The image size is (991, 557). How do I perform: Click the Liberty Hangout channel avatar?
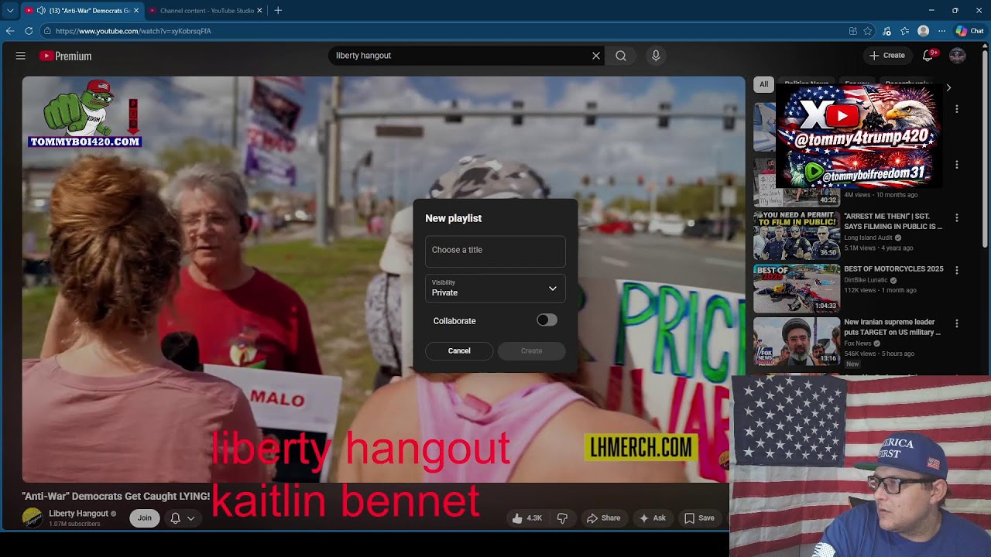(x=33, y=518)
